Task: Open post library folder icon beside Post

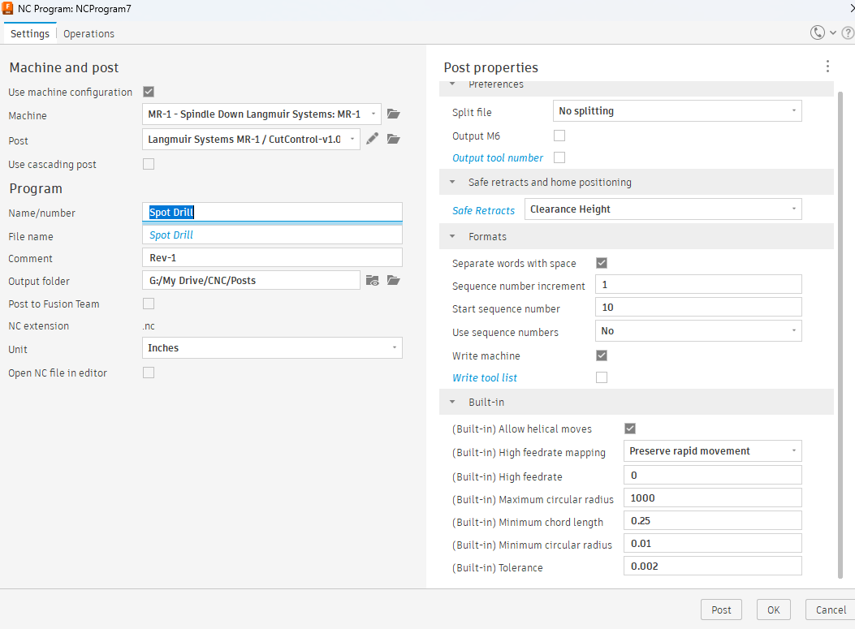Action: click(393, 139)
